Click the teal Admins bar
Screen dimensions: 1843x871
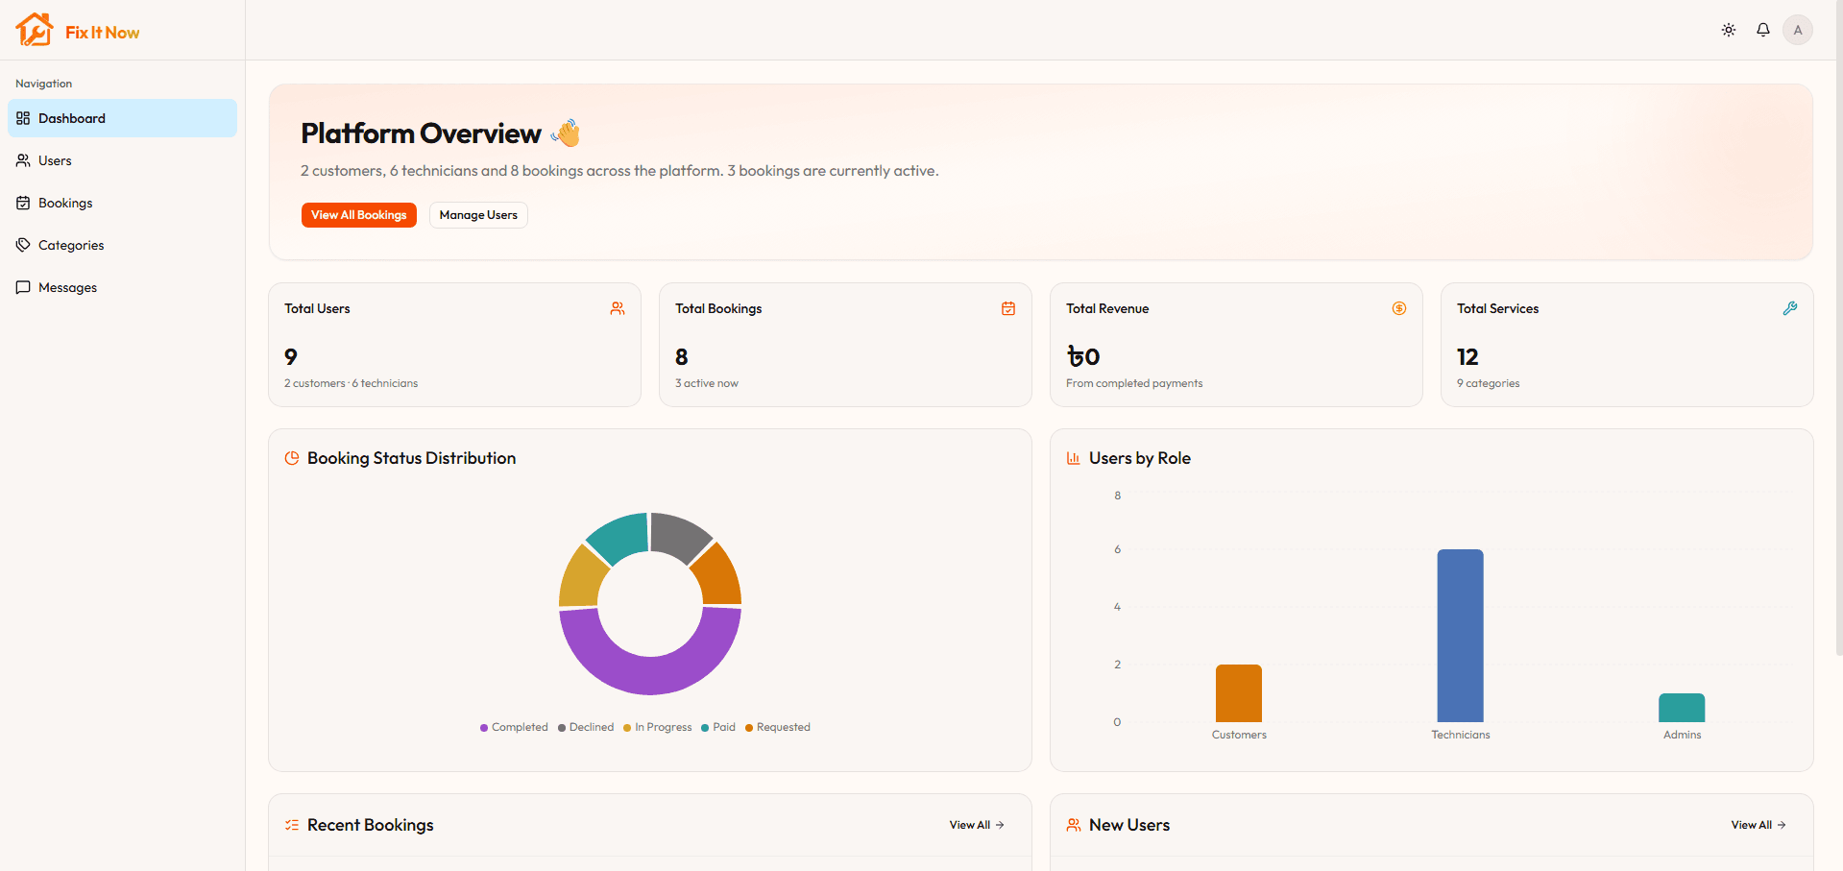click(x=1682, y=708)
